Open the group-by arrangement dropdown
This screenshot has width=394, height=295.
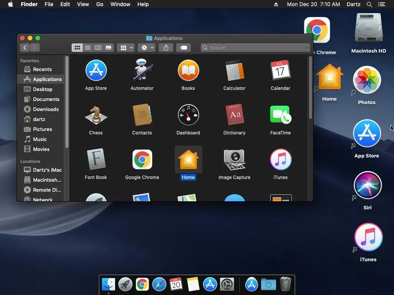pos(126,48)
